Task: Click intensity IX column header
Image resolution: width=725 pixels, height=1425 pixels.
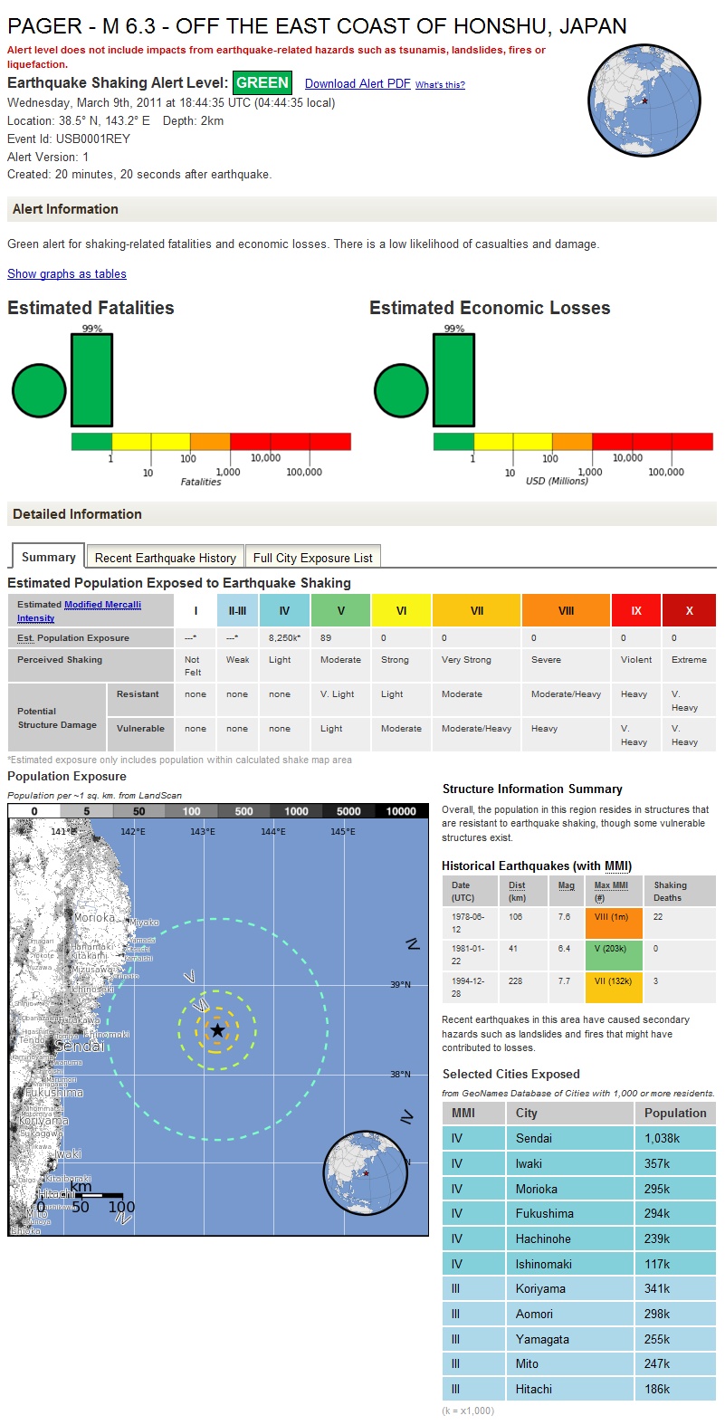Action: point(636,610)
